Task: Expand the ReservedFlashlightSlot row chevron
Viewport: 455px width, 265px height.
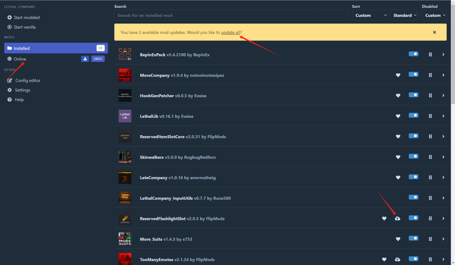Action: click(x=443, y=219)
